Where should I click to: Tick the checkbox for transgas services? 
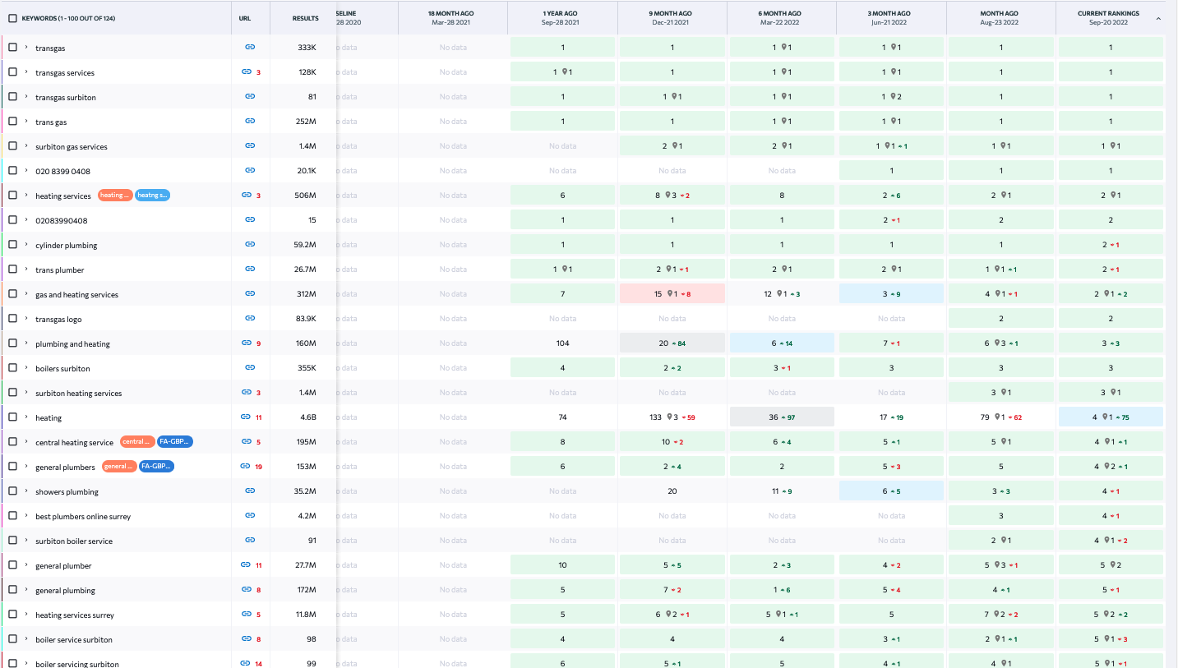pyautogui.click(x=12, y=72)
